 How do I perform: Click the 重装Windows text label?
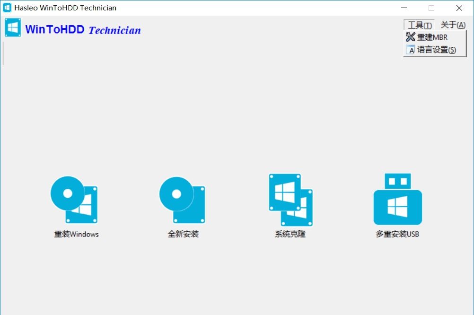click(x=76, y=234)
